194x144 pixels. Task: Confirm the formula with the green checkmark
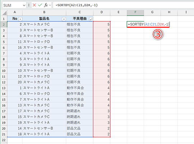[40, 5]
